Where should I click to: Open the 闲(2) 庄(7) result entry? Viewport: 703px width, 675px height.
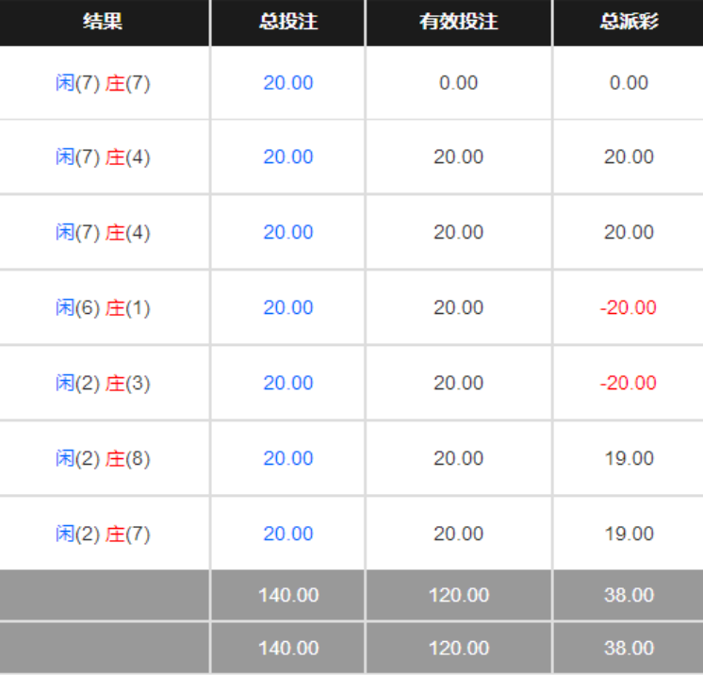coord(103,534)
